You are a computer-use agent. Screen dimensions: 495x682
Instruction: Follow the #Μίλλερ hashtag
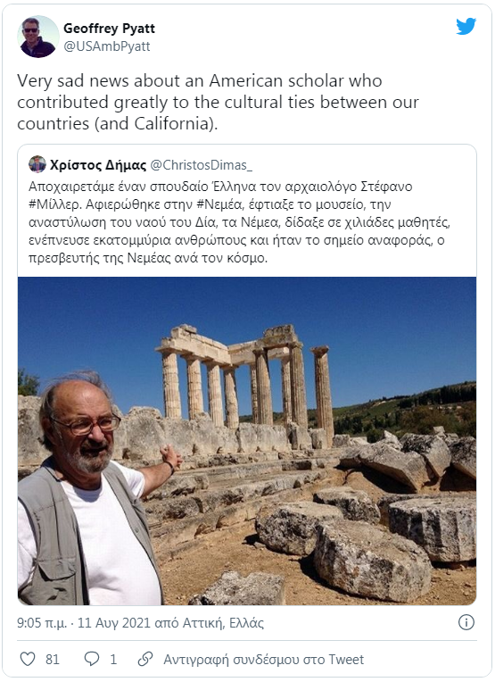point(54,204)
